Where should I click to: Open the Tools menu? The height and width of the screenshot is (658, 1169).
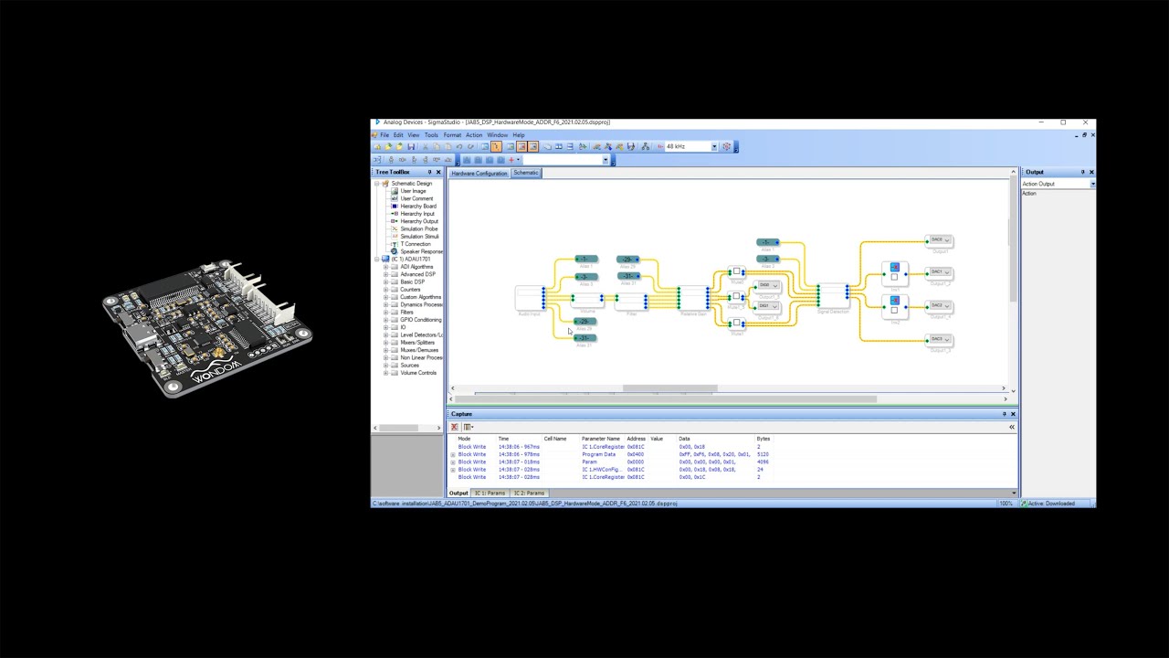(431, 135)
